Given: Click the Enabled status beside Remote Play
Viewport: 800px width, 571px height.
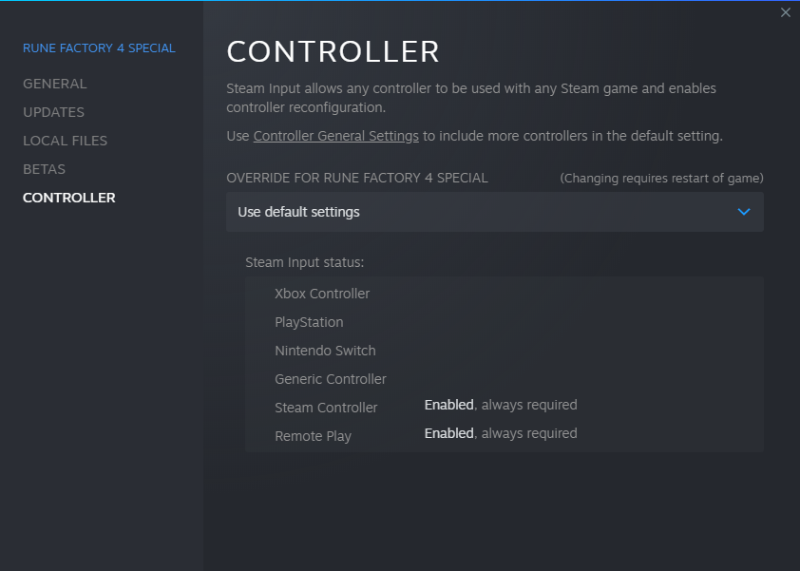Looking at the screenshot, I should [448, 433].
